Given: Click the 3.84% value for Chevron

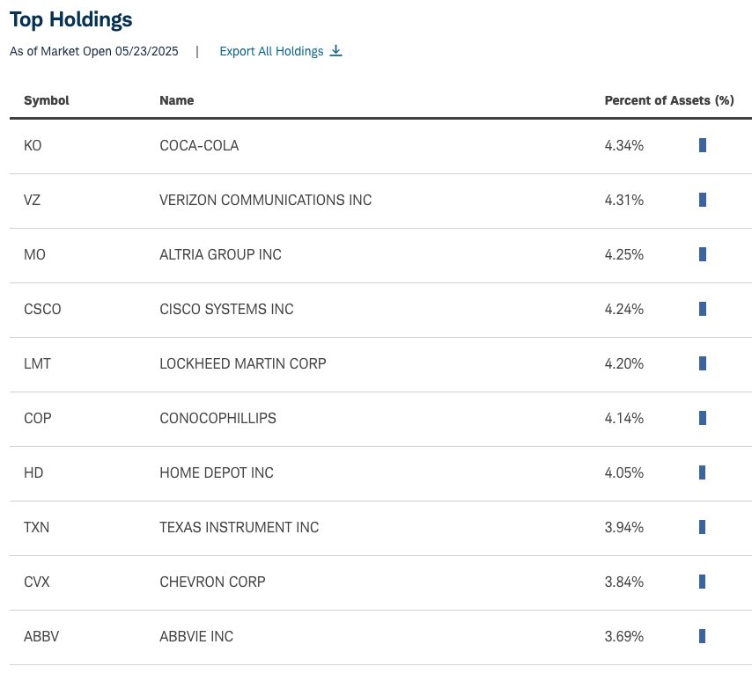Looking at the screenshot, I should click(x=624, y=582).
